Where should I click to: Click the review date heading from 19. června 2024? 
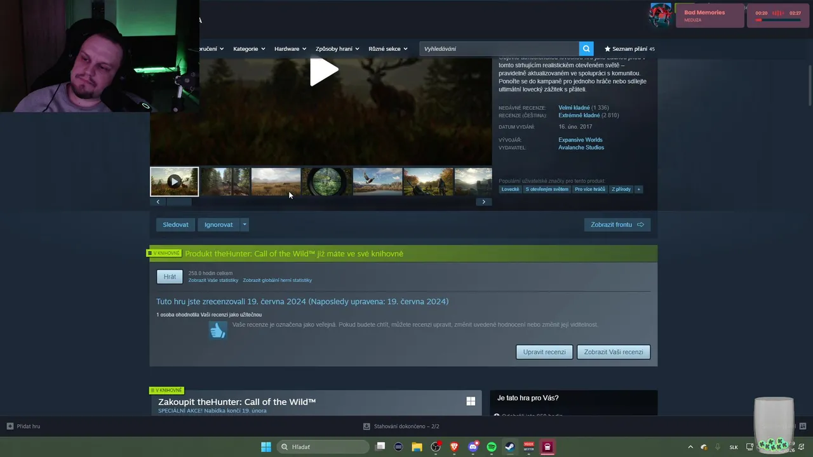point(302,301)
